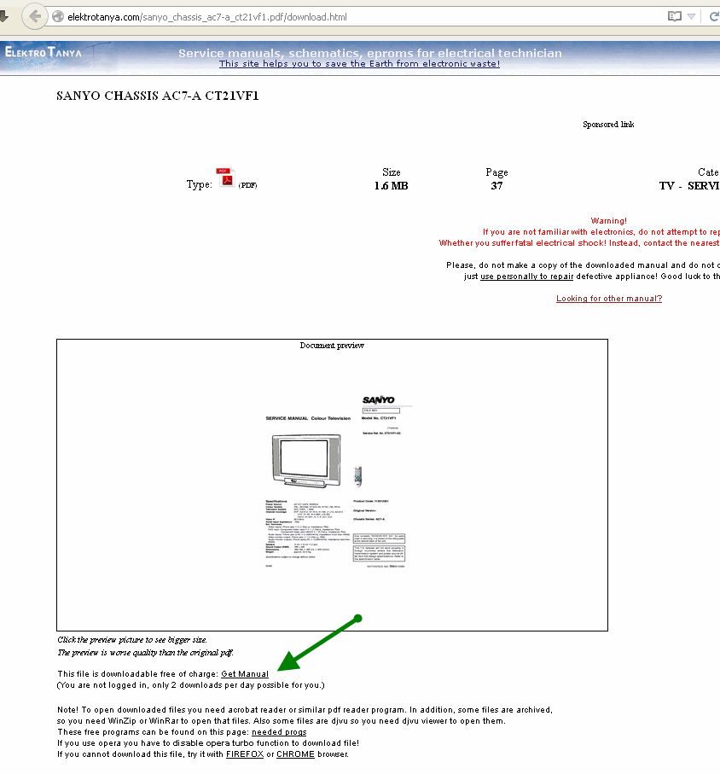Screen dimensions: 720x774
Task: Click 'This site helps you to save the Earth' link
Action: tap(359, 64)
